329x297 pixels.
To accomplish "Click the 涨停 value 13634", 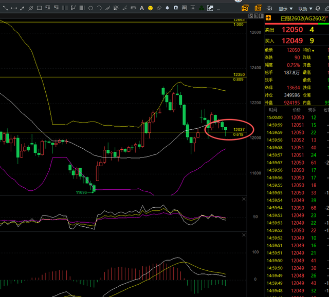I will point(293,88).
